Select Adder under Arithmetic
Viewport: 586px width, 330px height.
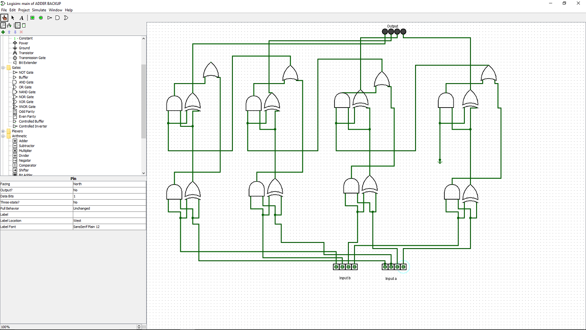(x=23, y=141)
